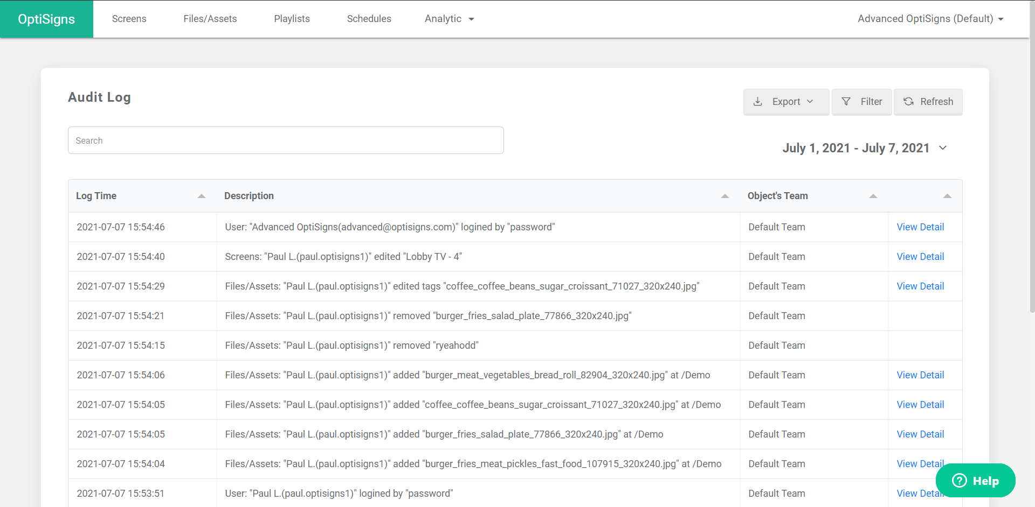View detail for Lobby TV - 4 edit
Viewport: 1035px width, 507px height.
point(920,257)
